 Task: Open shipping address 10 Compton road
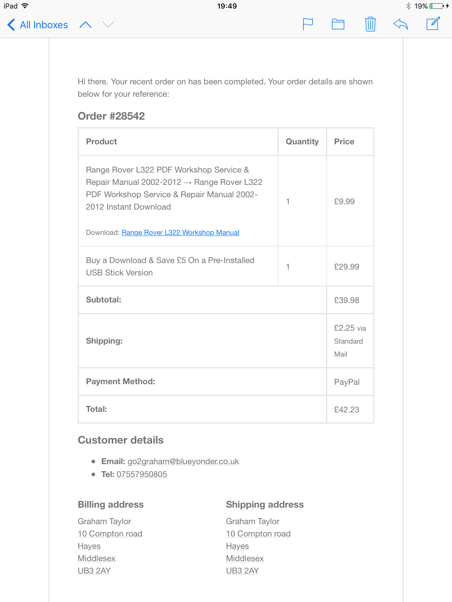258,534
